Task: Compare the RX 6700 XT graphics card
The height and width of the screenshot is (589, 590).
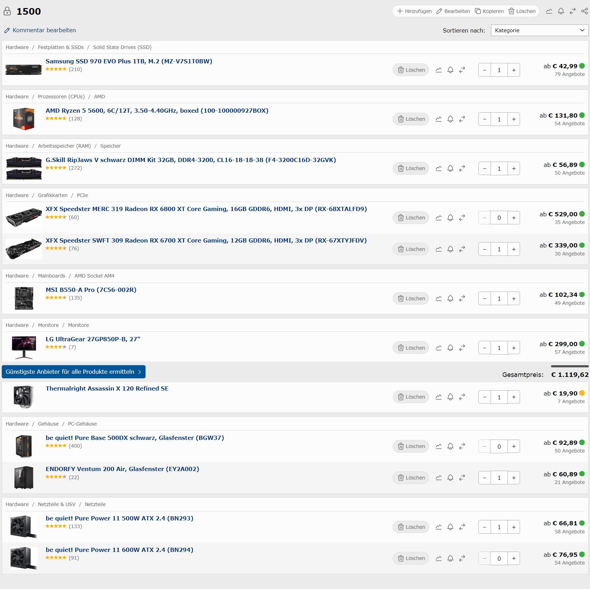Action: point(462,249)
